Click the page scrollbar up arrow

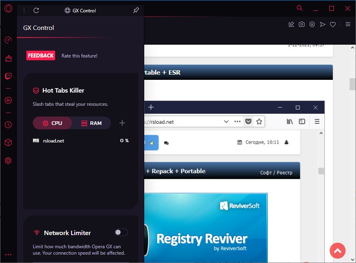(x=352, y=48)
